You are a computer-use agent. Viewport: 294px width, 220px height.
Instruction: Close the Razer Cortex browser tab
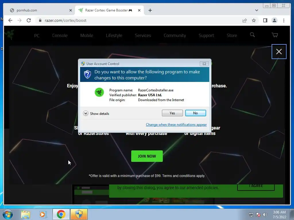pyautogui.click(x=139, y=10)
